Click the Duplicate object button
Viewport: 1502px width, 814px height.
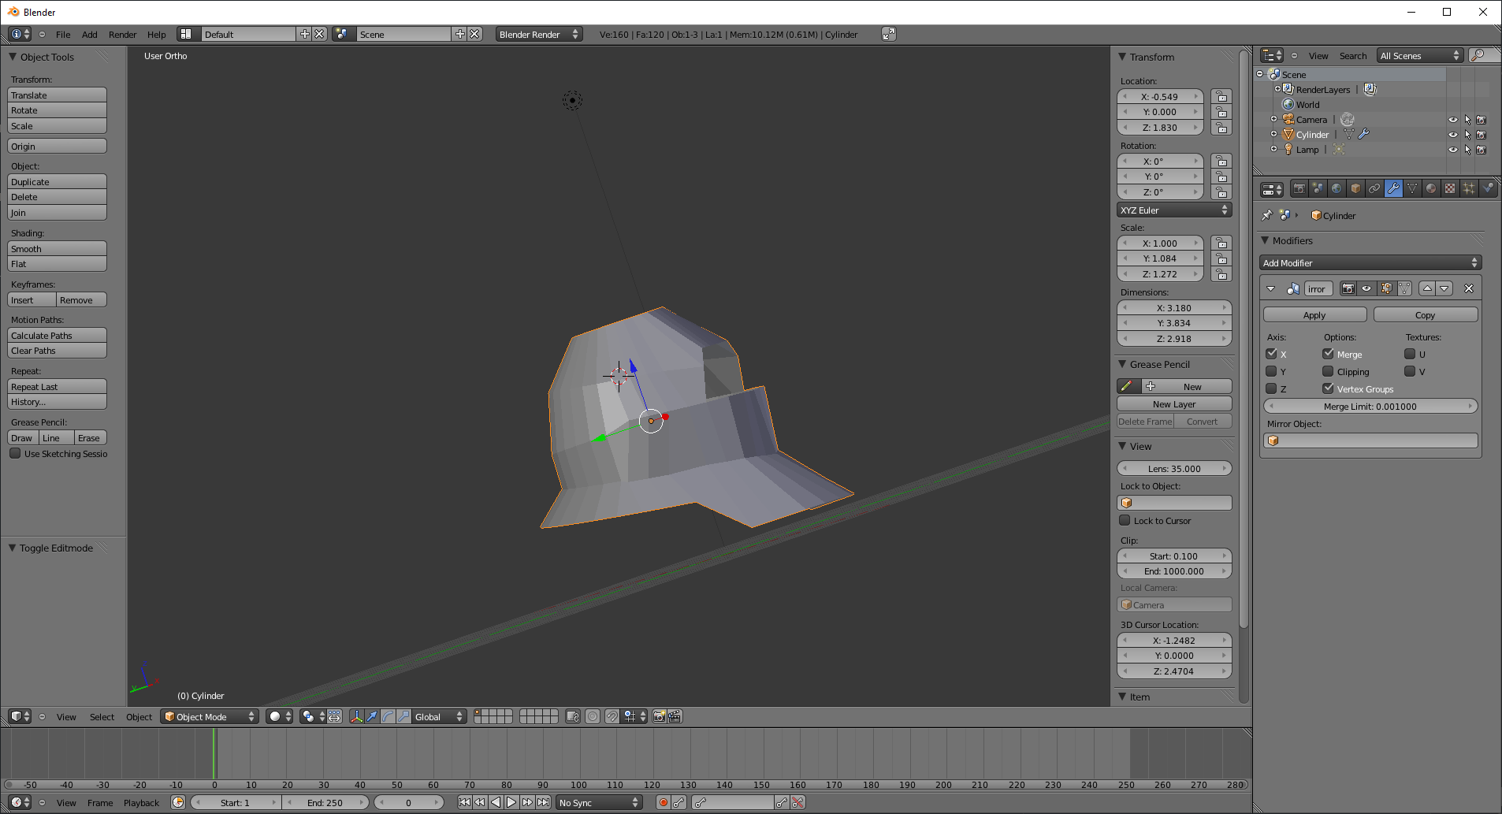[57, 182]
